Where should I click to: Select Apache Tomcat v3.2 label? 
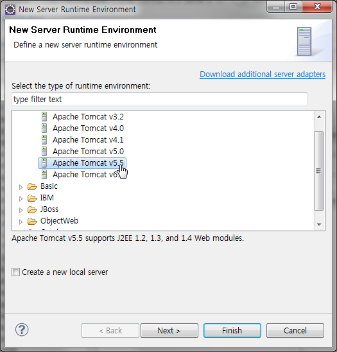pyautogui.click(x=88, y=117)
